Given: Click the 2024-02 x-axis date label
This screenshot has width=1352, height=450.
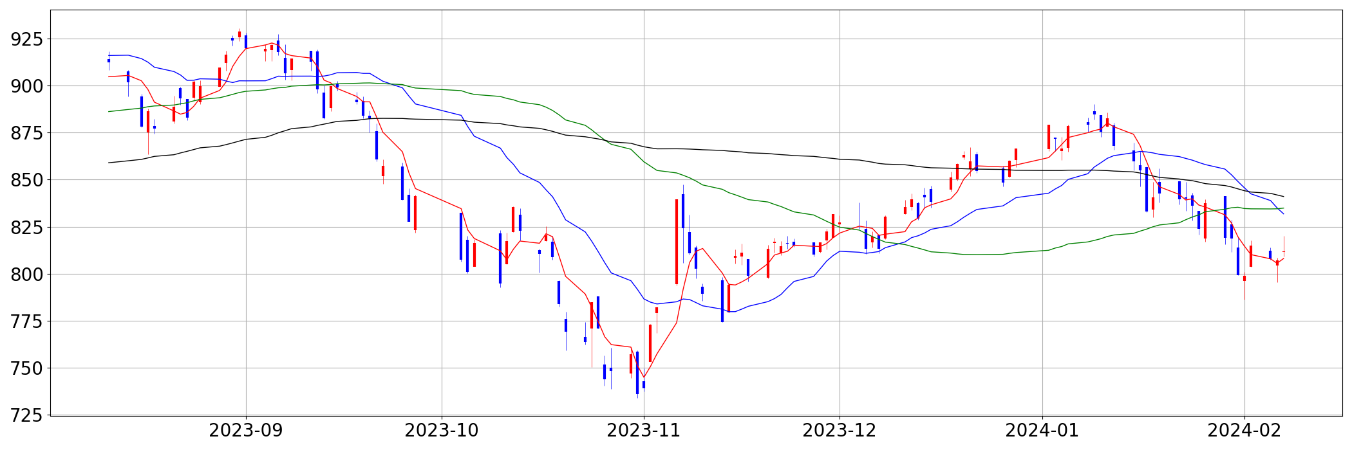Looking at the screenshot, I should 1244,431.
